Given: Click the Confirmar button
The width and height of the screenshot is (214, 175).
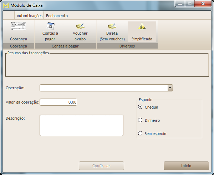Looking at the screenshot, I should pyautogui.click(x=101, y=166).
